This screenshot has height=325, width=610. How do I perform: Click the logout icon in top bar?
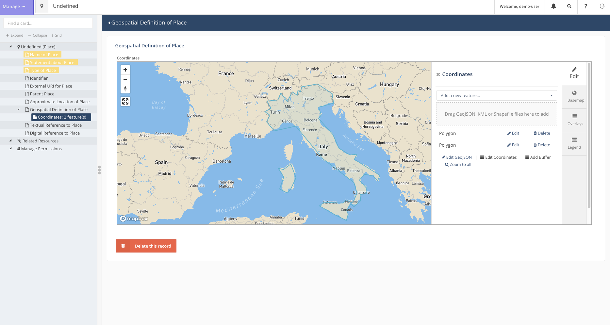coord(602,7)
